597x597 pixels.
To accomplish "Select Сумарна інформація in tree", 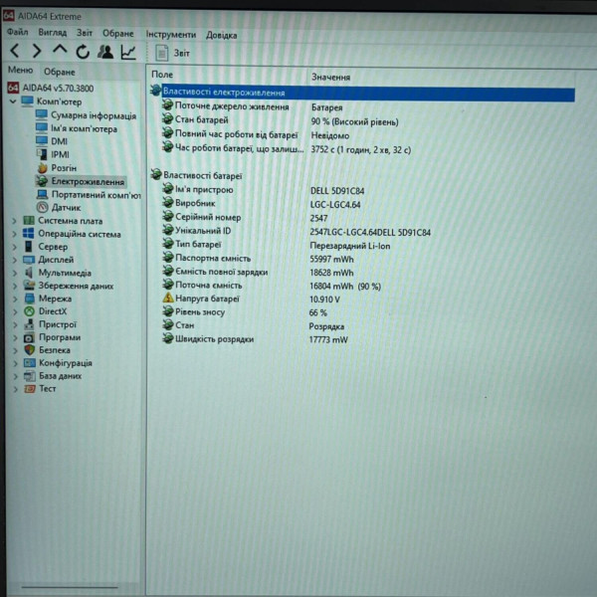I will click(x=86, y=115).
